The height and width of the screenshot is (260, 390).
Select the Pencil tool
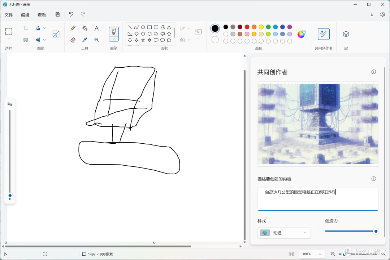coord(73,28)
